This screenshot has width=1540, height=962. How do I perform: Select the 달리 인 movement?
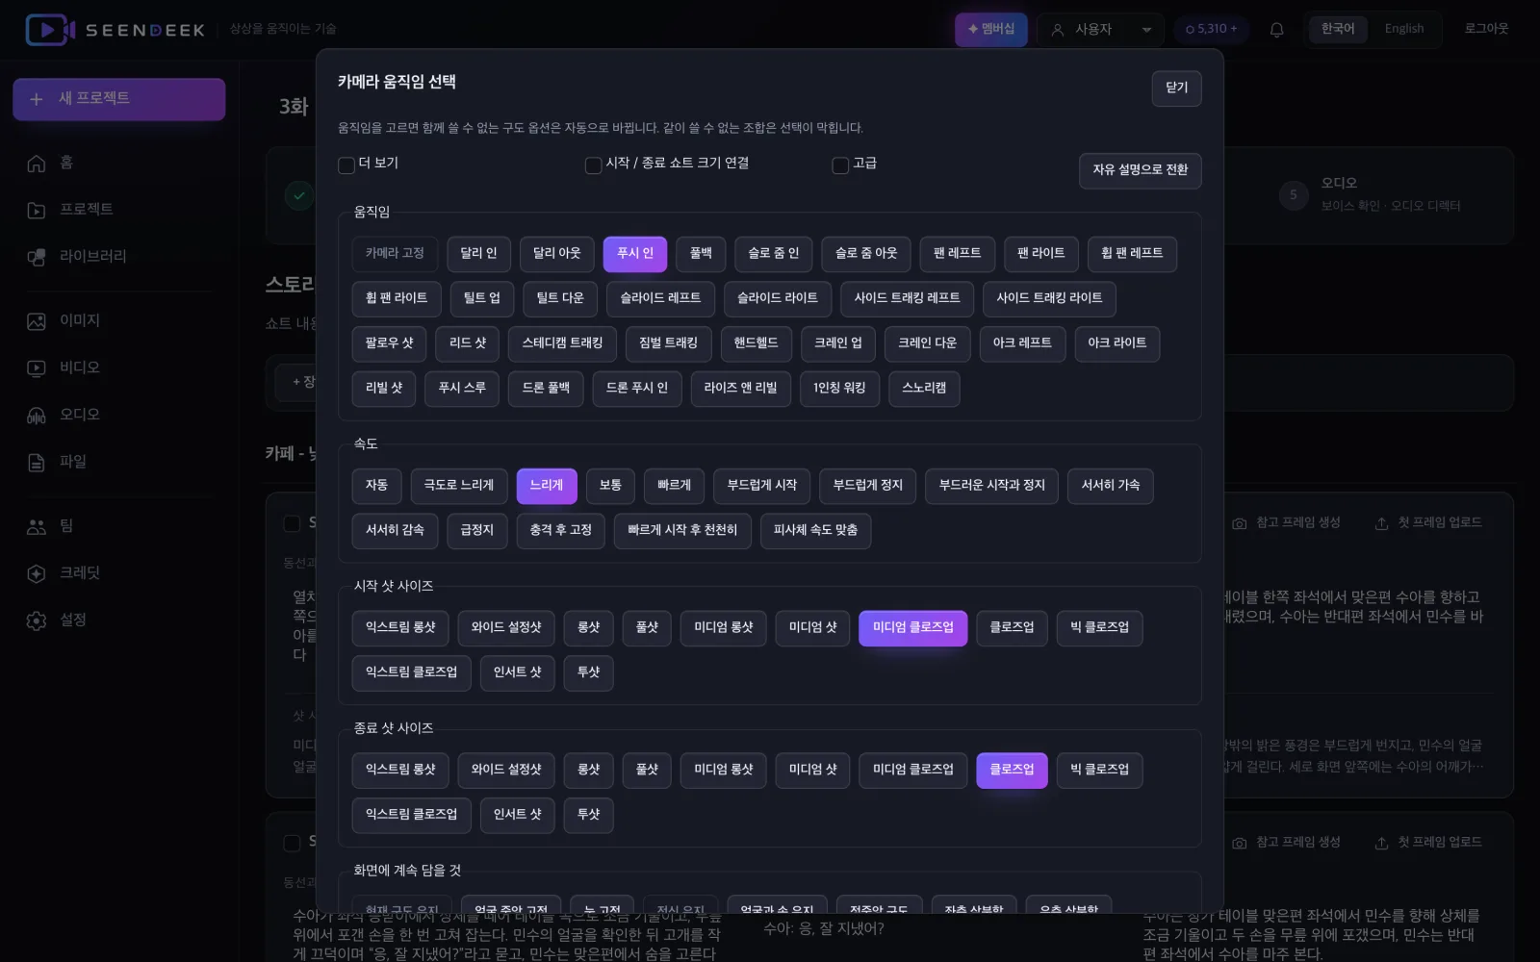478,254
